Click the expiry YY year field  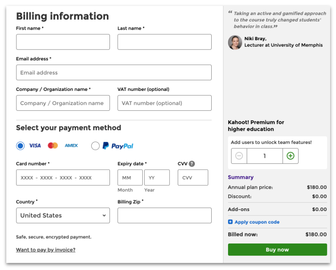coord(157,178)
